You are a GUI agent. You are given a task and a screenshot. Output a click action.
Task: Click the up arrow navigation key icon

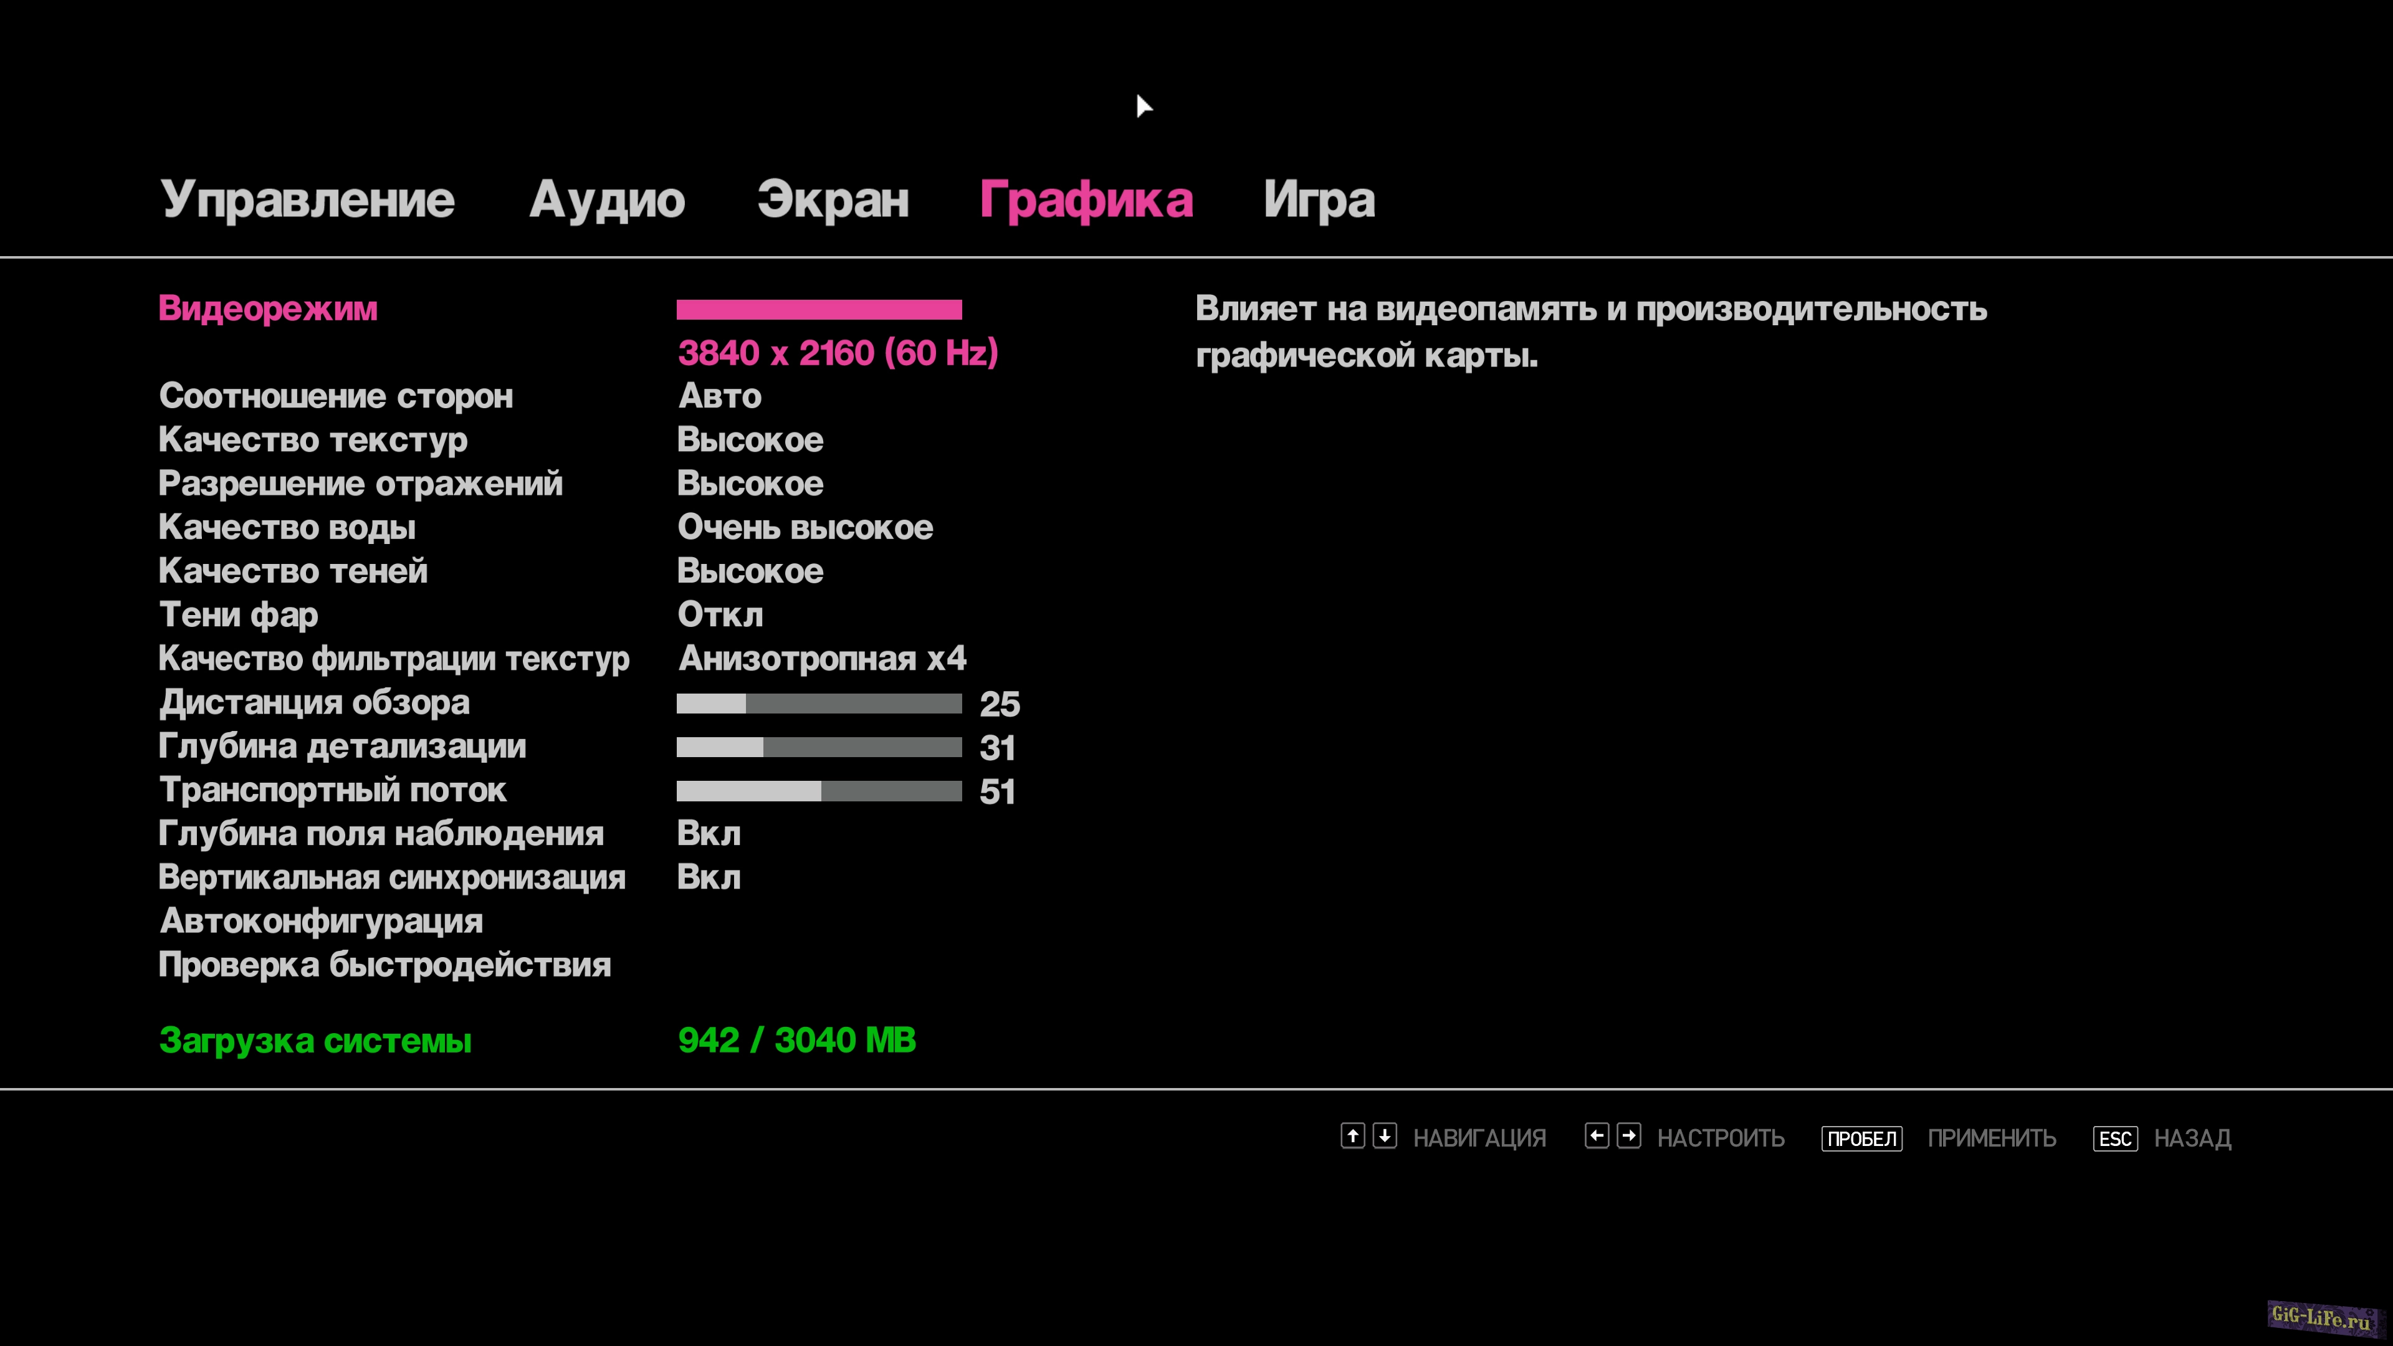[1352, 1136]
